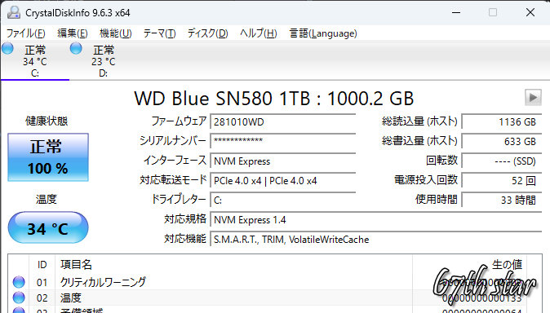
Task: Click the 対応転送モード label
Action: click(173, 180)
